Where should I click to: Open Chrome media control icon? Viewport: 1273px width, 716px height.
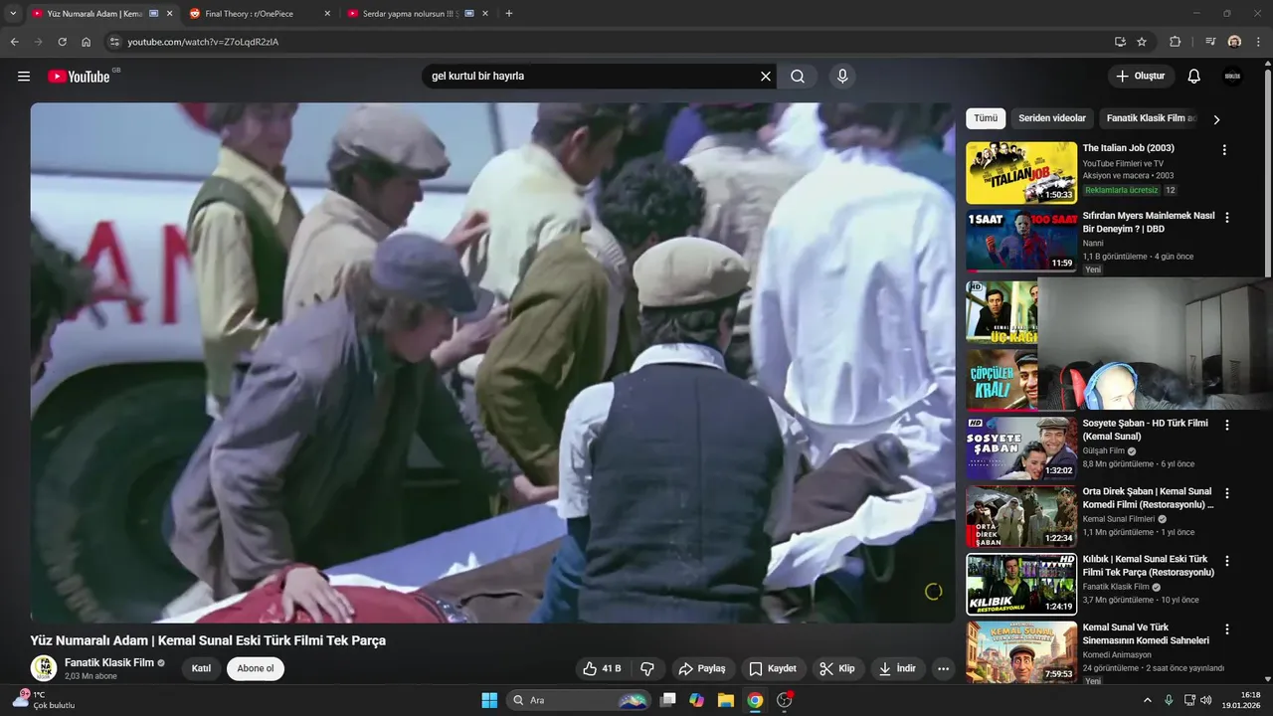tap(1210, 42)
